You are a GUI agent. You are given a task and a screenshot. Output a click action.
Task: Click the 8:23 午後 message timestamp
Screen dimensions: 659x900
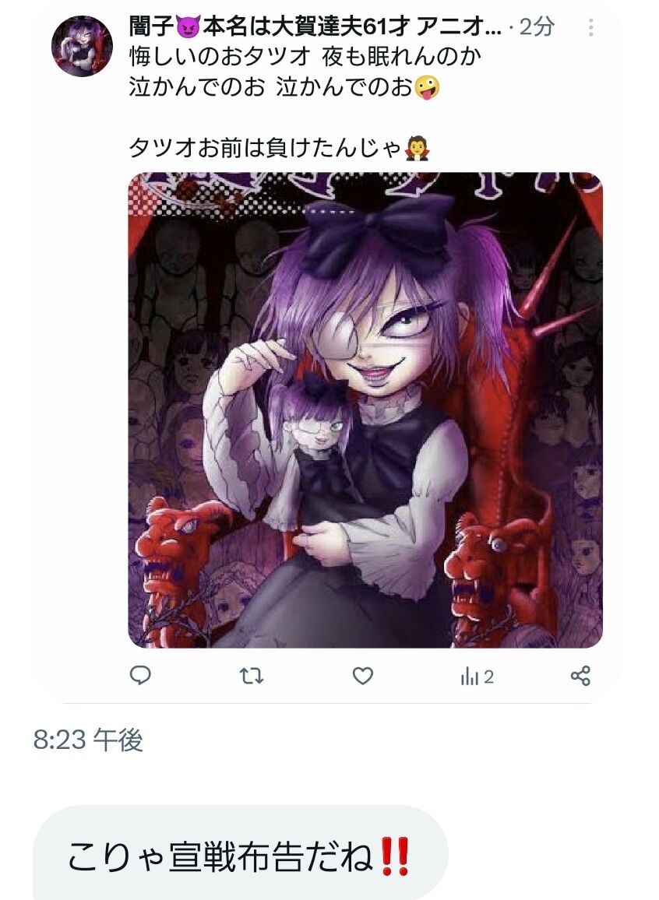coord(88,740)
